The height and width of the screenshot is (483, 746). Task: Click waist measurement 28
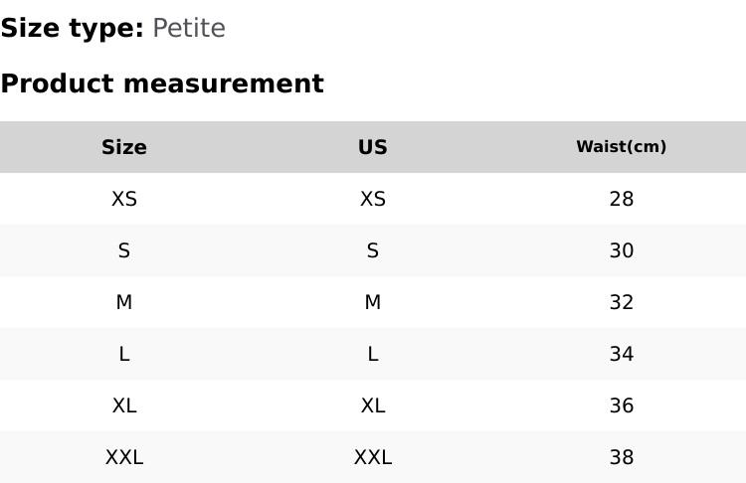click(622, 199)
